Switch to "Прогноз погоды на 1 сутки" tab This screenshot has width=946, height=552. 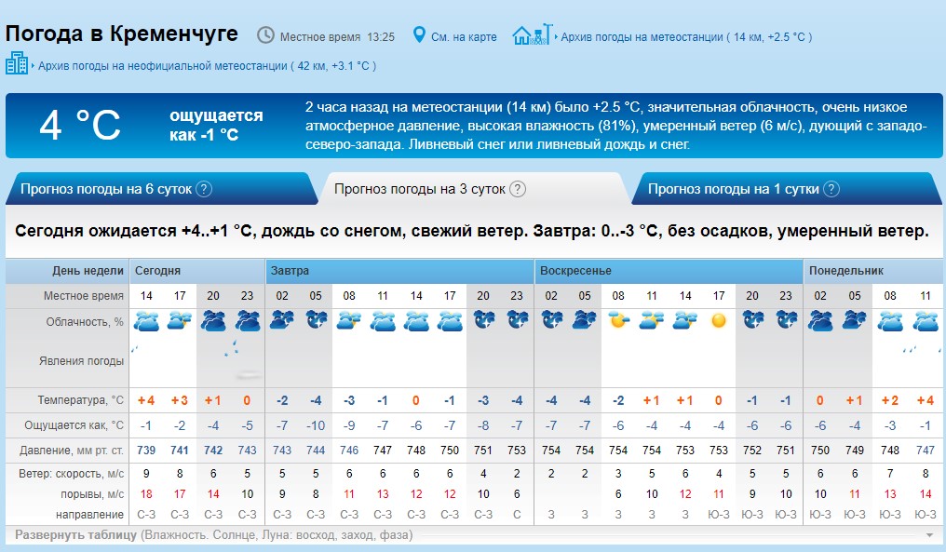(x=733, y=189)
